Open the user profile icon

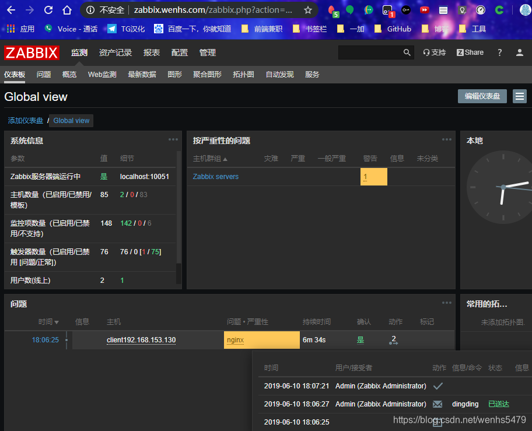click(519, 52)
